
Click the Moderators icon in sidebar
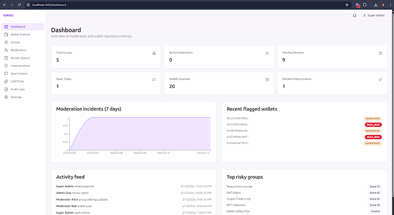6,50
